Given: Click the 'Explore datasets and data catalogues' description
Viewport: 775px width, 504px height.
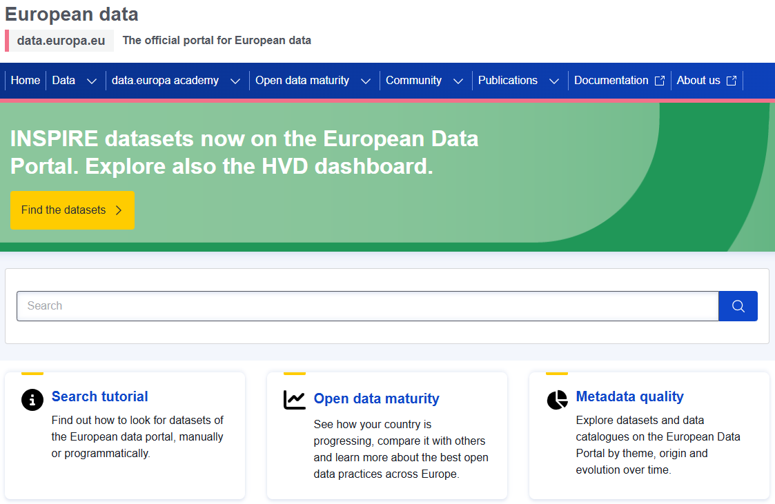Looking at the screenshot, I should coord(658,445).
